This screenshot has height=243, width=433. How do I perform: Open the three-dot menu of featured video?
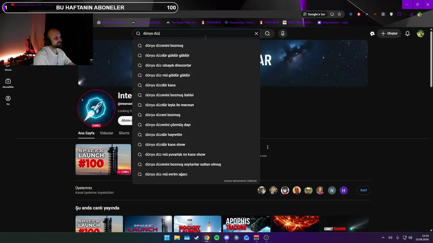point(268,147)
